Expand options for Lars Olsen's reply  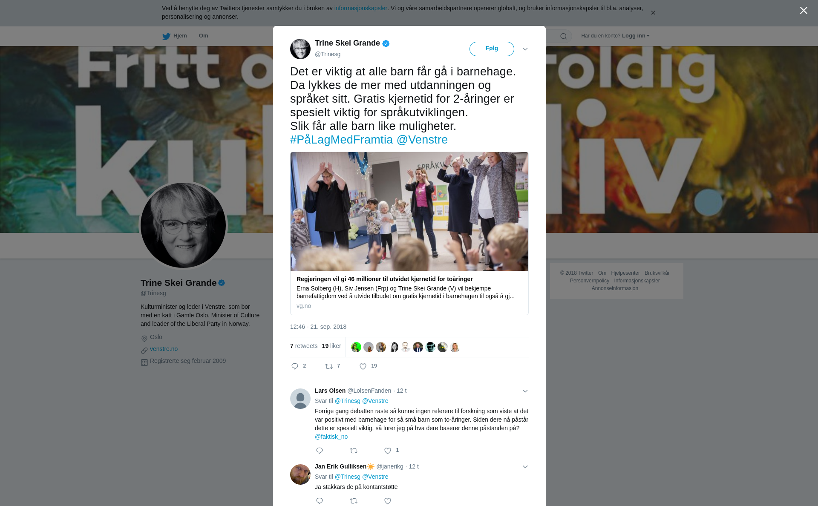pos(525,391)
